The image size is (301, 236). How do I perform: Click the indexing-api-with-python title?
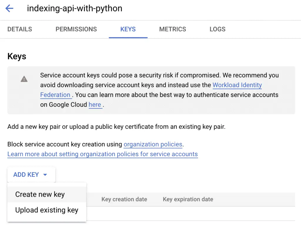click(x=74, y=9)
